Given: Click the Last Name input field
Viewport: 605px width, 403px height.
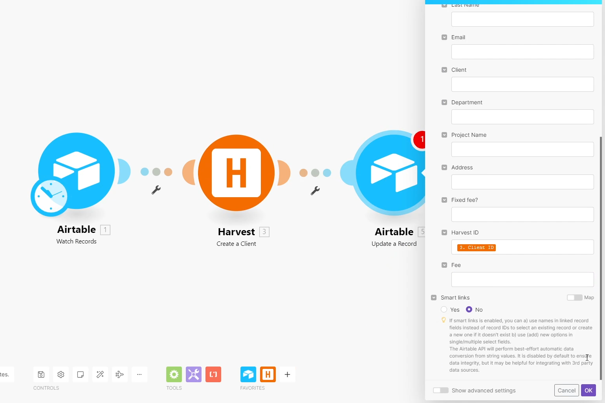Looking at the screenshot, I should (522, 19).
